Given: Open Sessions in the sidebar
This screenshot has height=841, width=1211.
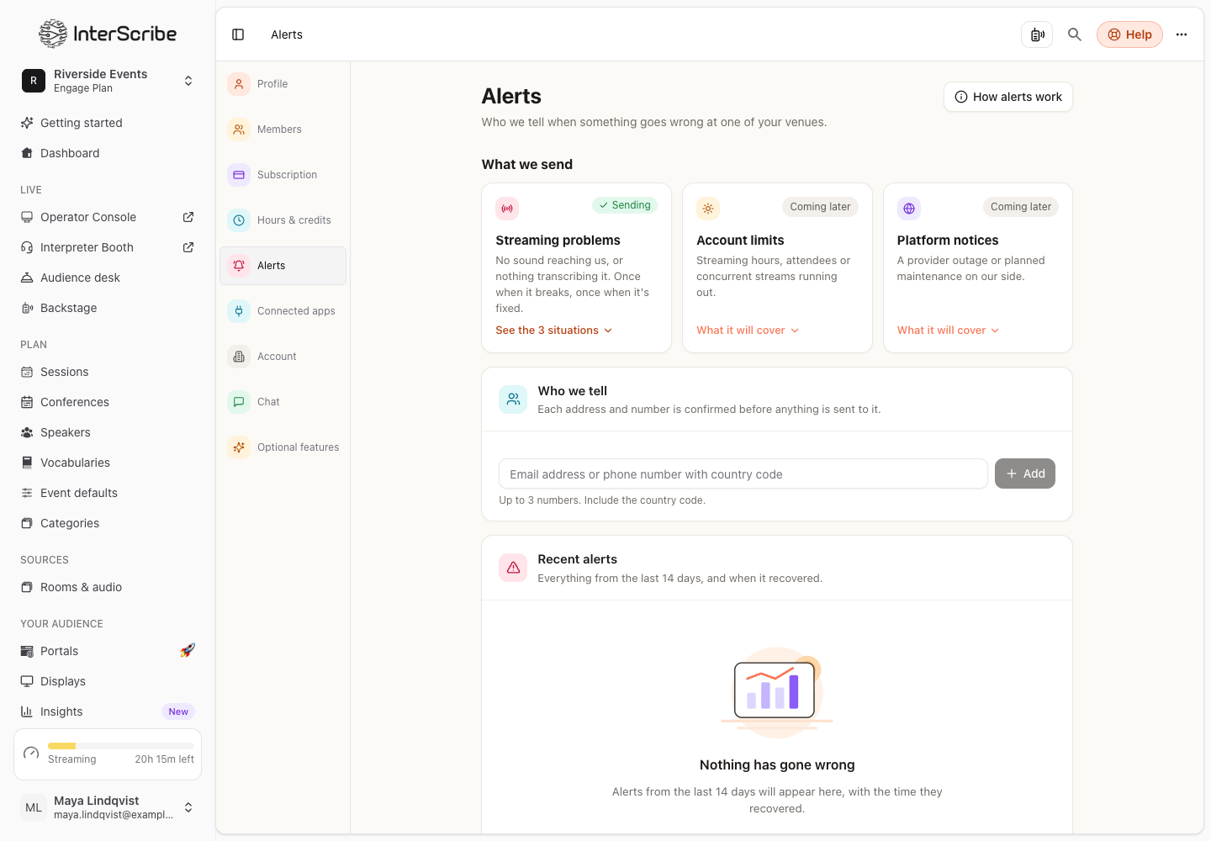Looking at the screenshot, I should pyautogui.click(x=108, y=372).
